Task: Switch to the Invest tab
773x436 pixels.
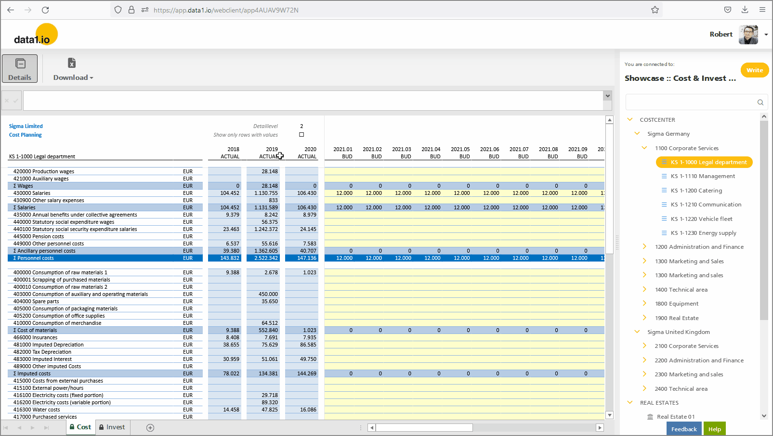Action: pyautogui.click(x=112, y=427)
